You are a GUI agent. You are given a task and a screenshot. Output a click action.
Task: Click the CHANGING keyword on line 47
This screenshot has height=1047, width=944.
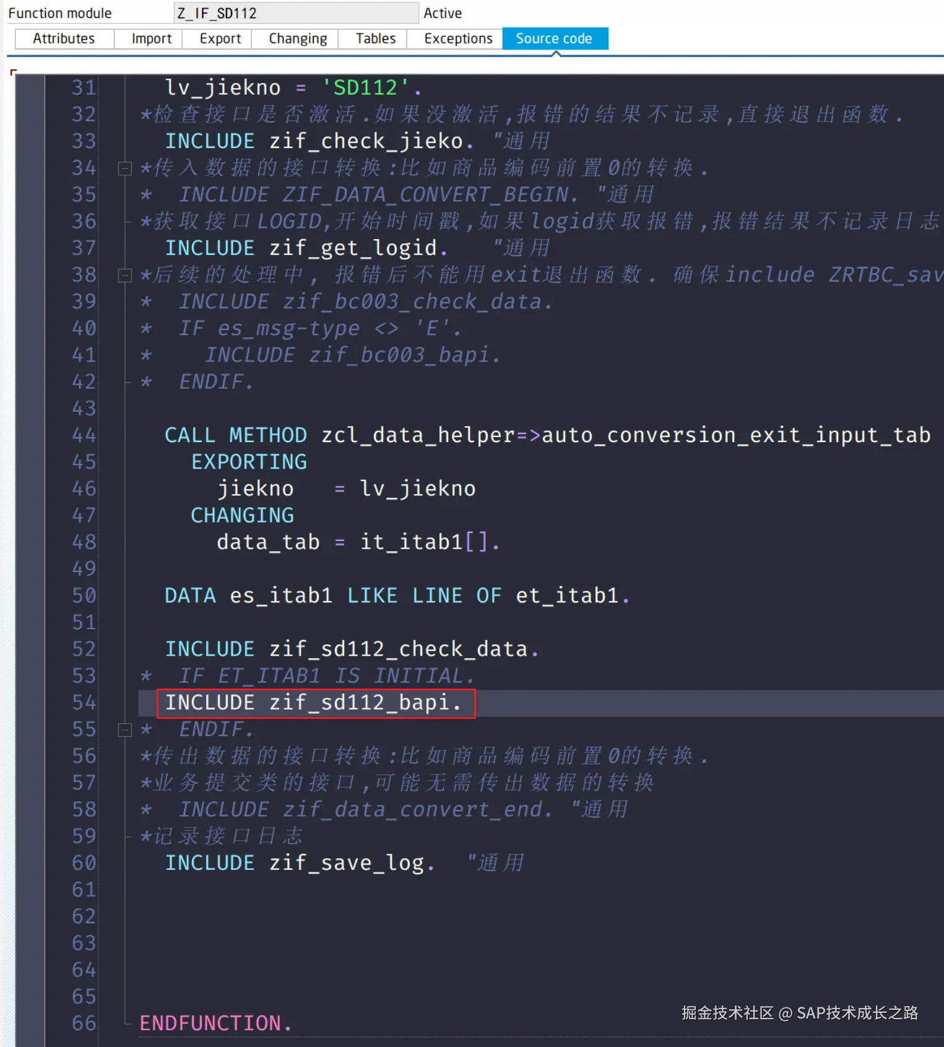[x=242, y=515]
